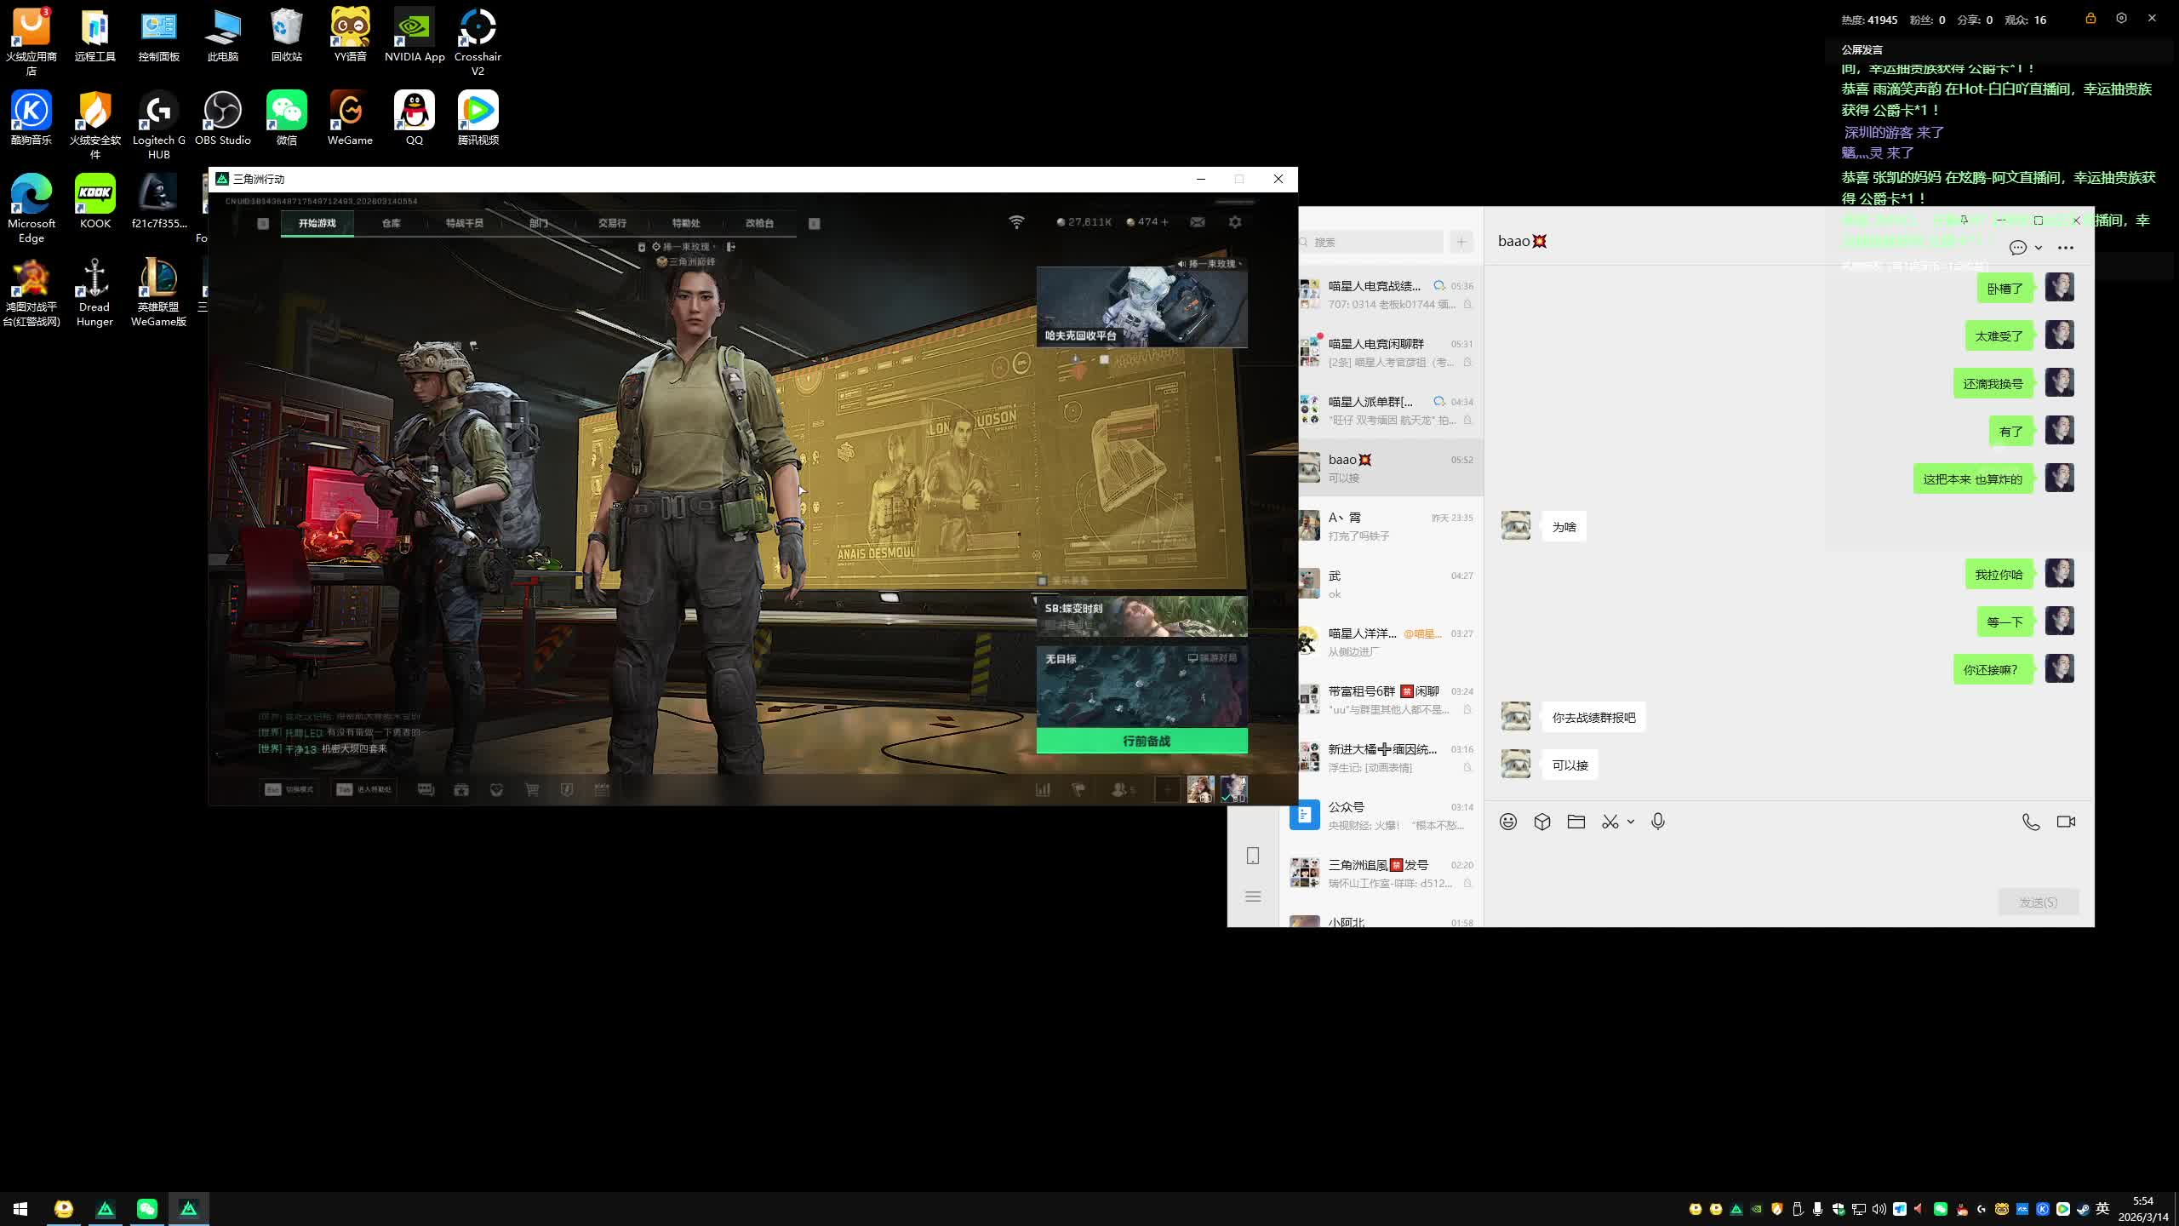Toggle the stream lock icon

click(x=2090, y=19)
